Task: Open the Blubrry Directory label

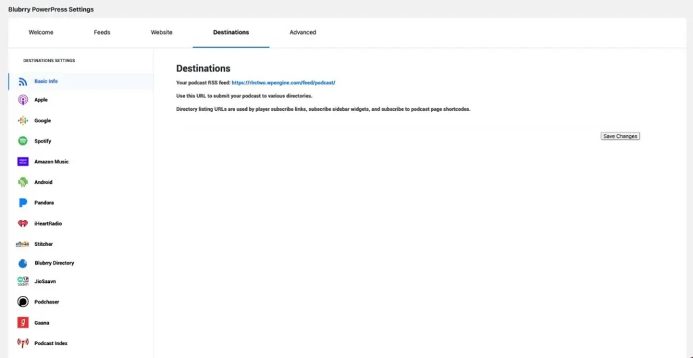Action: point(54,263)
